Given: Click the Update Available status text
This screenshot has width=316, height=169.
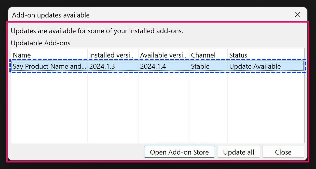Looking at the screenshot, I should [x=255, y=66].
